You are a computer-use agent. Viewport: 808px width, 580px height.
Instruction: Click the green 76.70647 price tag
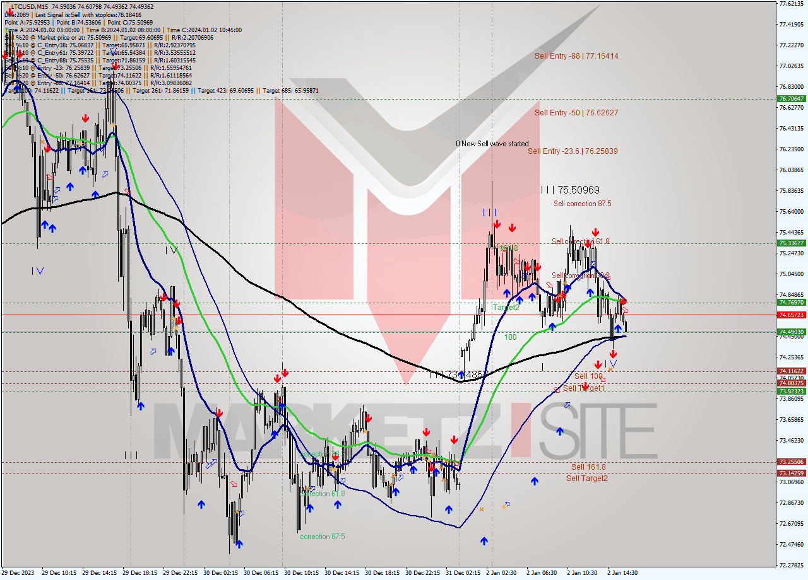[791, 99]
